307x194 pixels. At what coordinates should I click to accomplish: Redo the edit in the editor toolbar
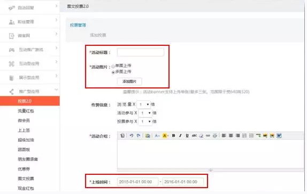pyautogui.click(x=139, y=135)
